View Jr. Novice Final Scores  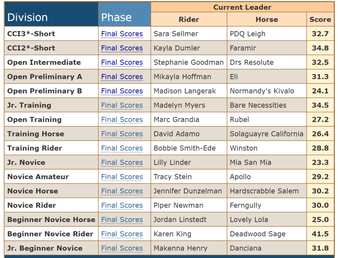[x=122, y=163]
